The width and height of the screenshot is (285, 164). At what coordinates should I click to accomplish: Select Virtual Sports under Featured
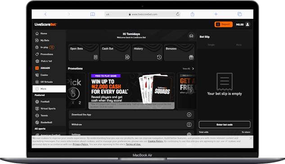(49, 109)
